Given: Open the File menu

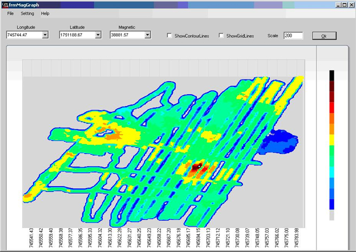Looking at the screenshot, I should click(x=10, y=14).
